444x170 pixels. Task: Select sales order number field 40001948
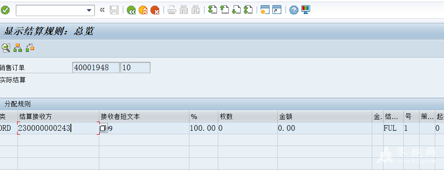pos(96,68)
